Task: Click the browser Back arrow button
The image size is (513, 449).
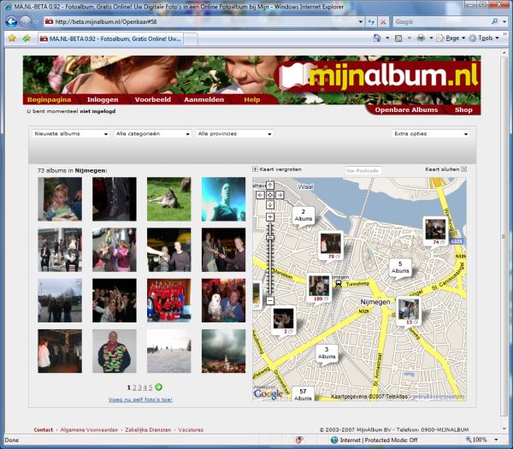Action: (x=11, y=22)
